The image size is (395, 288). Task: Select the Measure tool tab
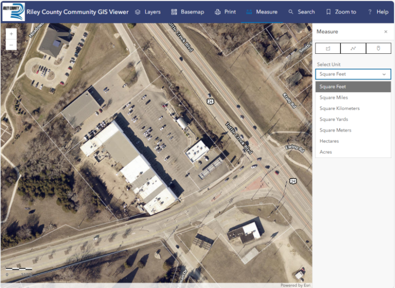[x=262, y=12]
